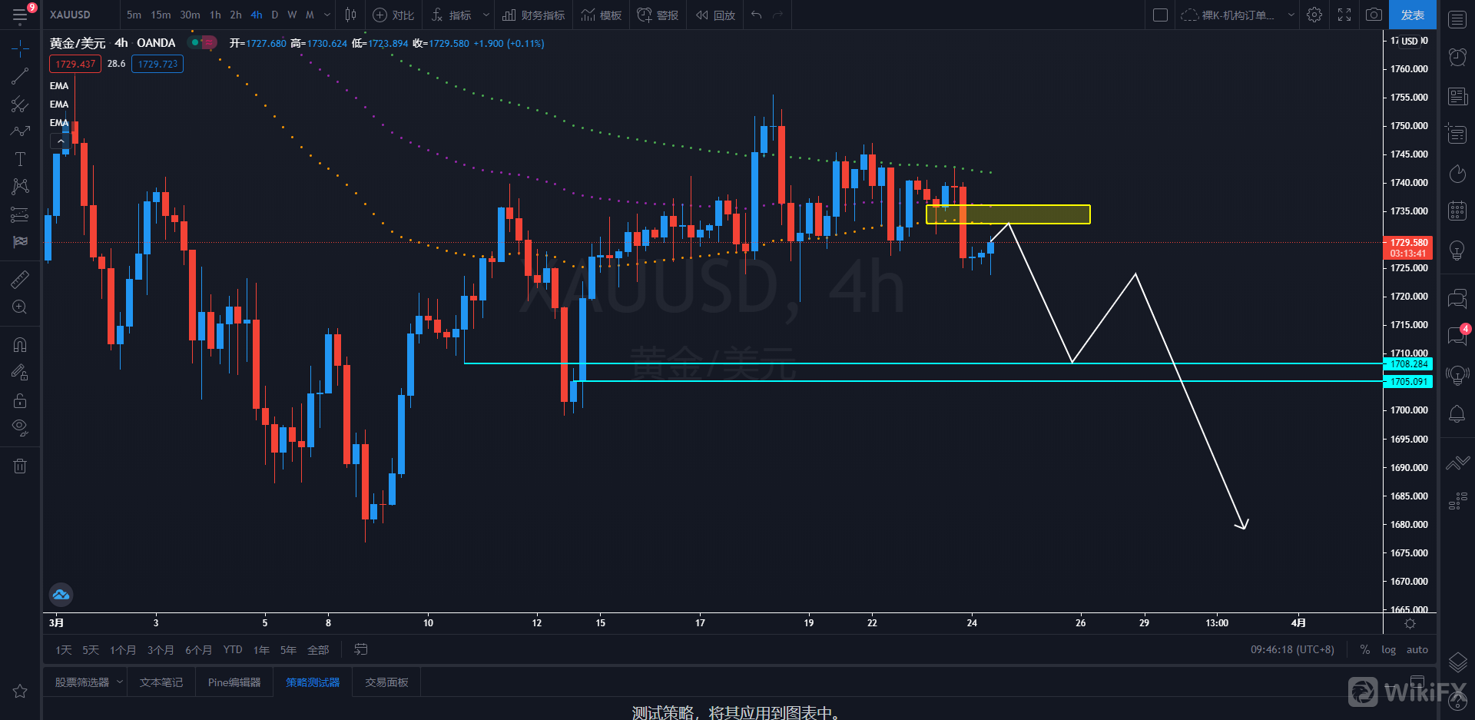
Task: Open the notifications bell panel
Action: tap(1457, 414)
